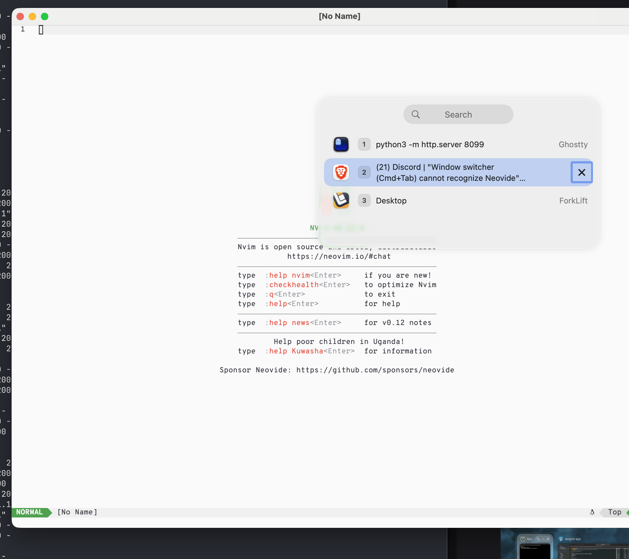Click the ':q' exit command text
629x559 pixels.
269,294
